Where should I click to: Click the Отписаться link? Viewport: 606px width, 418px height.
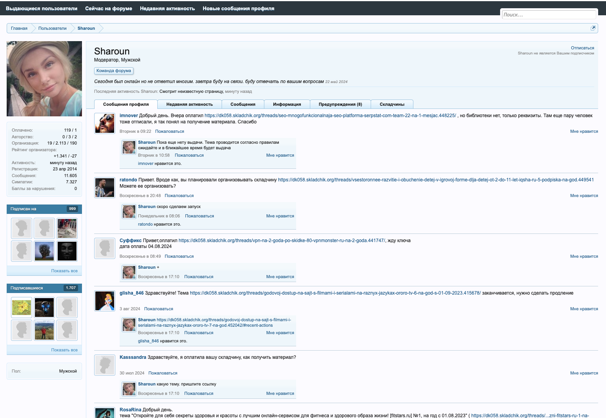(x=582, y=48)
